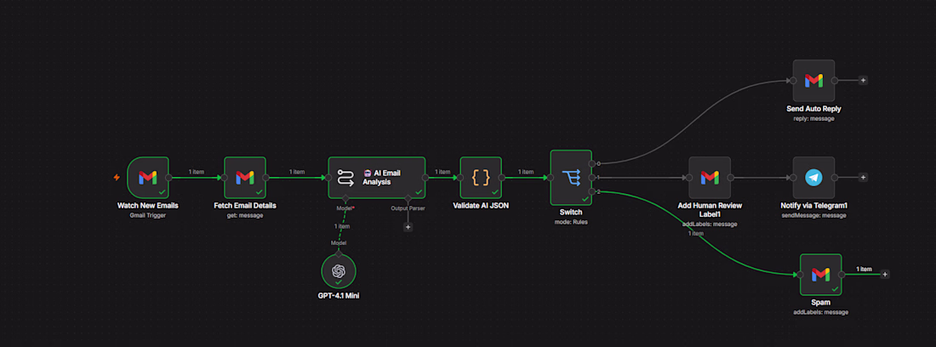
Task: Click the input connector of the Spam node
Action: click(800, 274)
